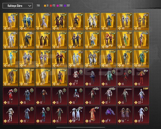
Task: Select the purple robed pair red-tier set
Action: (x=125, y=115)
